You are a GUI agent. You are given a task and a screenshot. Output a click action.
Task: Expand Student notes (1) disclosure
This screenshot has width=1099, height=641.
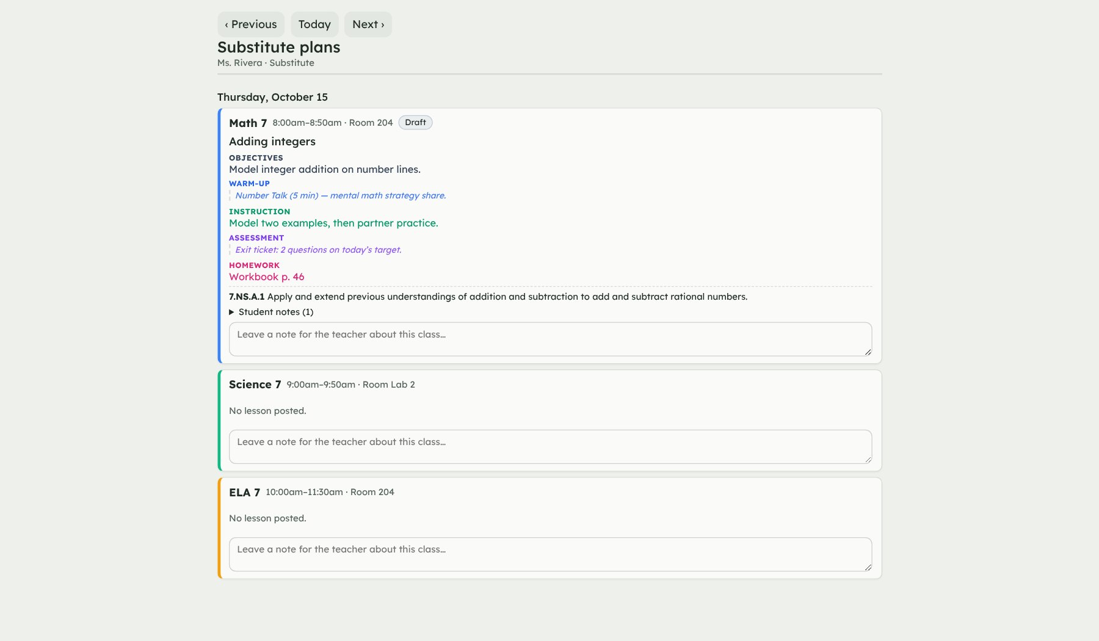(x=271, y=312)
